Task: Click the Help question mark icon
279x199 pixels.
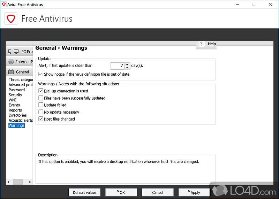Action: (202, 44)
